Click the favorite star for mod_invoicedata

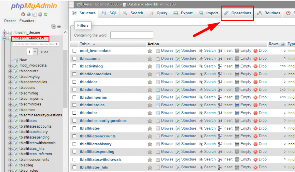(x=150, y=51)
